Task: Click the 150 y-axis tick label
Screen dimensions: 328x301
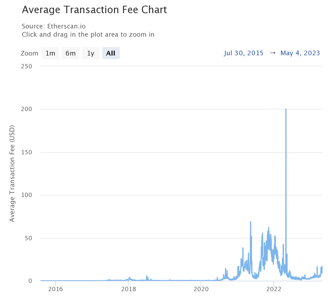Action: pyautogui.click(x=27, y=152)
